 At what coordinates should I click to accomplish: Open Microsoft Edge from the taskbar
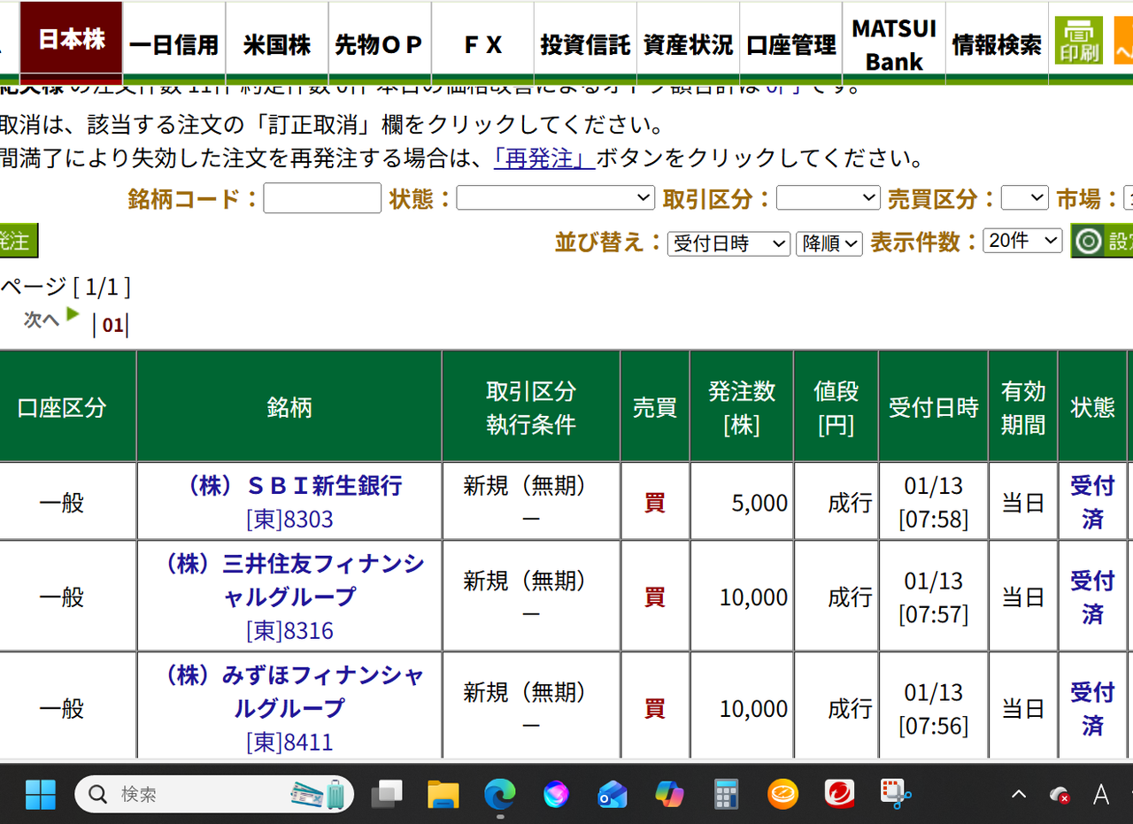499,794
